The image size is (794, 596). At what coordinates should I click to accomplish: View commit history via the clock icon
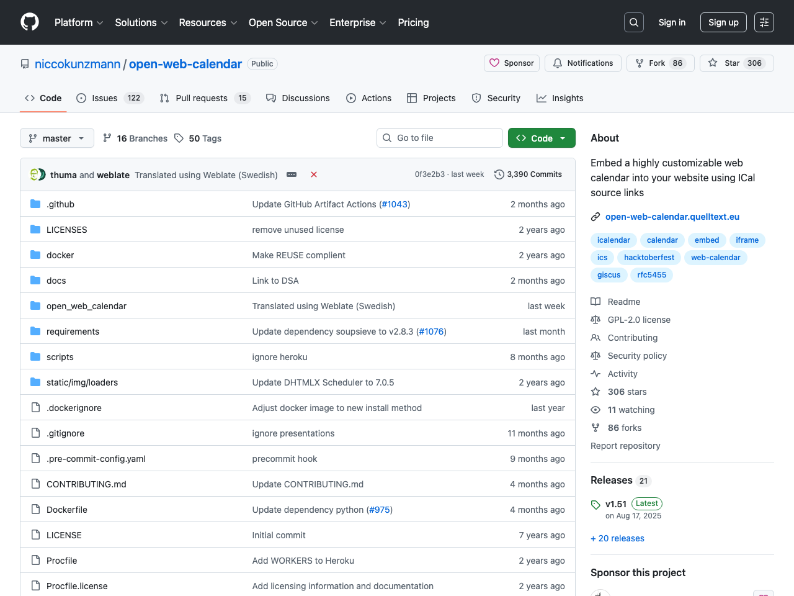point(500,174)
